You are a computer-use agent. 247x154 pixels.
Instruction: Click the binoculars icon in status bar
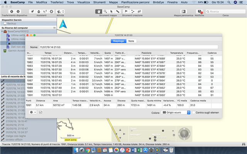244,144
